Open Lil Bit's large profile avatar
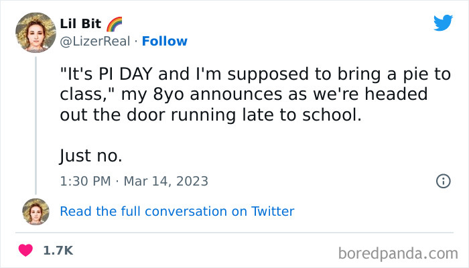The image size is (469, 268). pos(35,32)
